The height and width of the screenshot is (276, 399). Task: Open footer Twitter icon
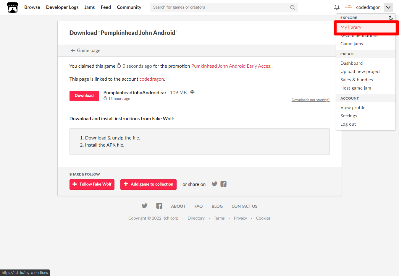pyautogui.click(x=144, y=206)
